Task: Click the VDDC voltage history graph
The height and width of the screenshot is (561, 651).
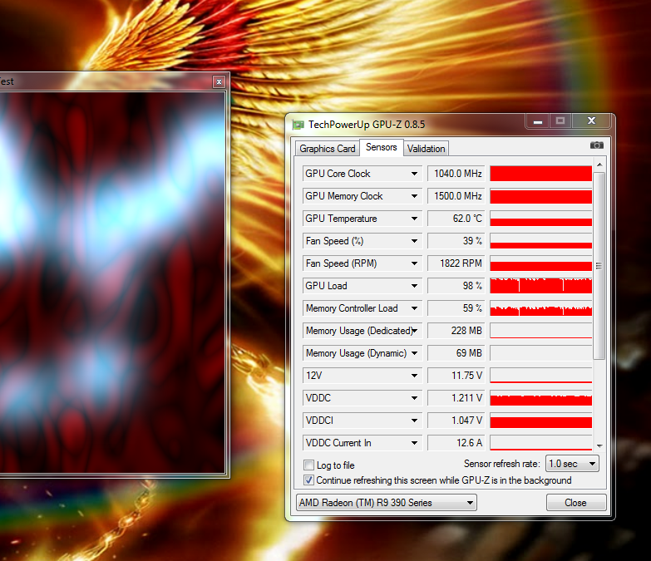Action: [541, 397]
